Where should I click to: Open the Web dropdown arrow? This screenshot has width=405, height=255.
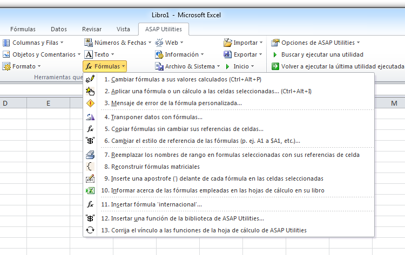tap(181, 43)
